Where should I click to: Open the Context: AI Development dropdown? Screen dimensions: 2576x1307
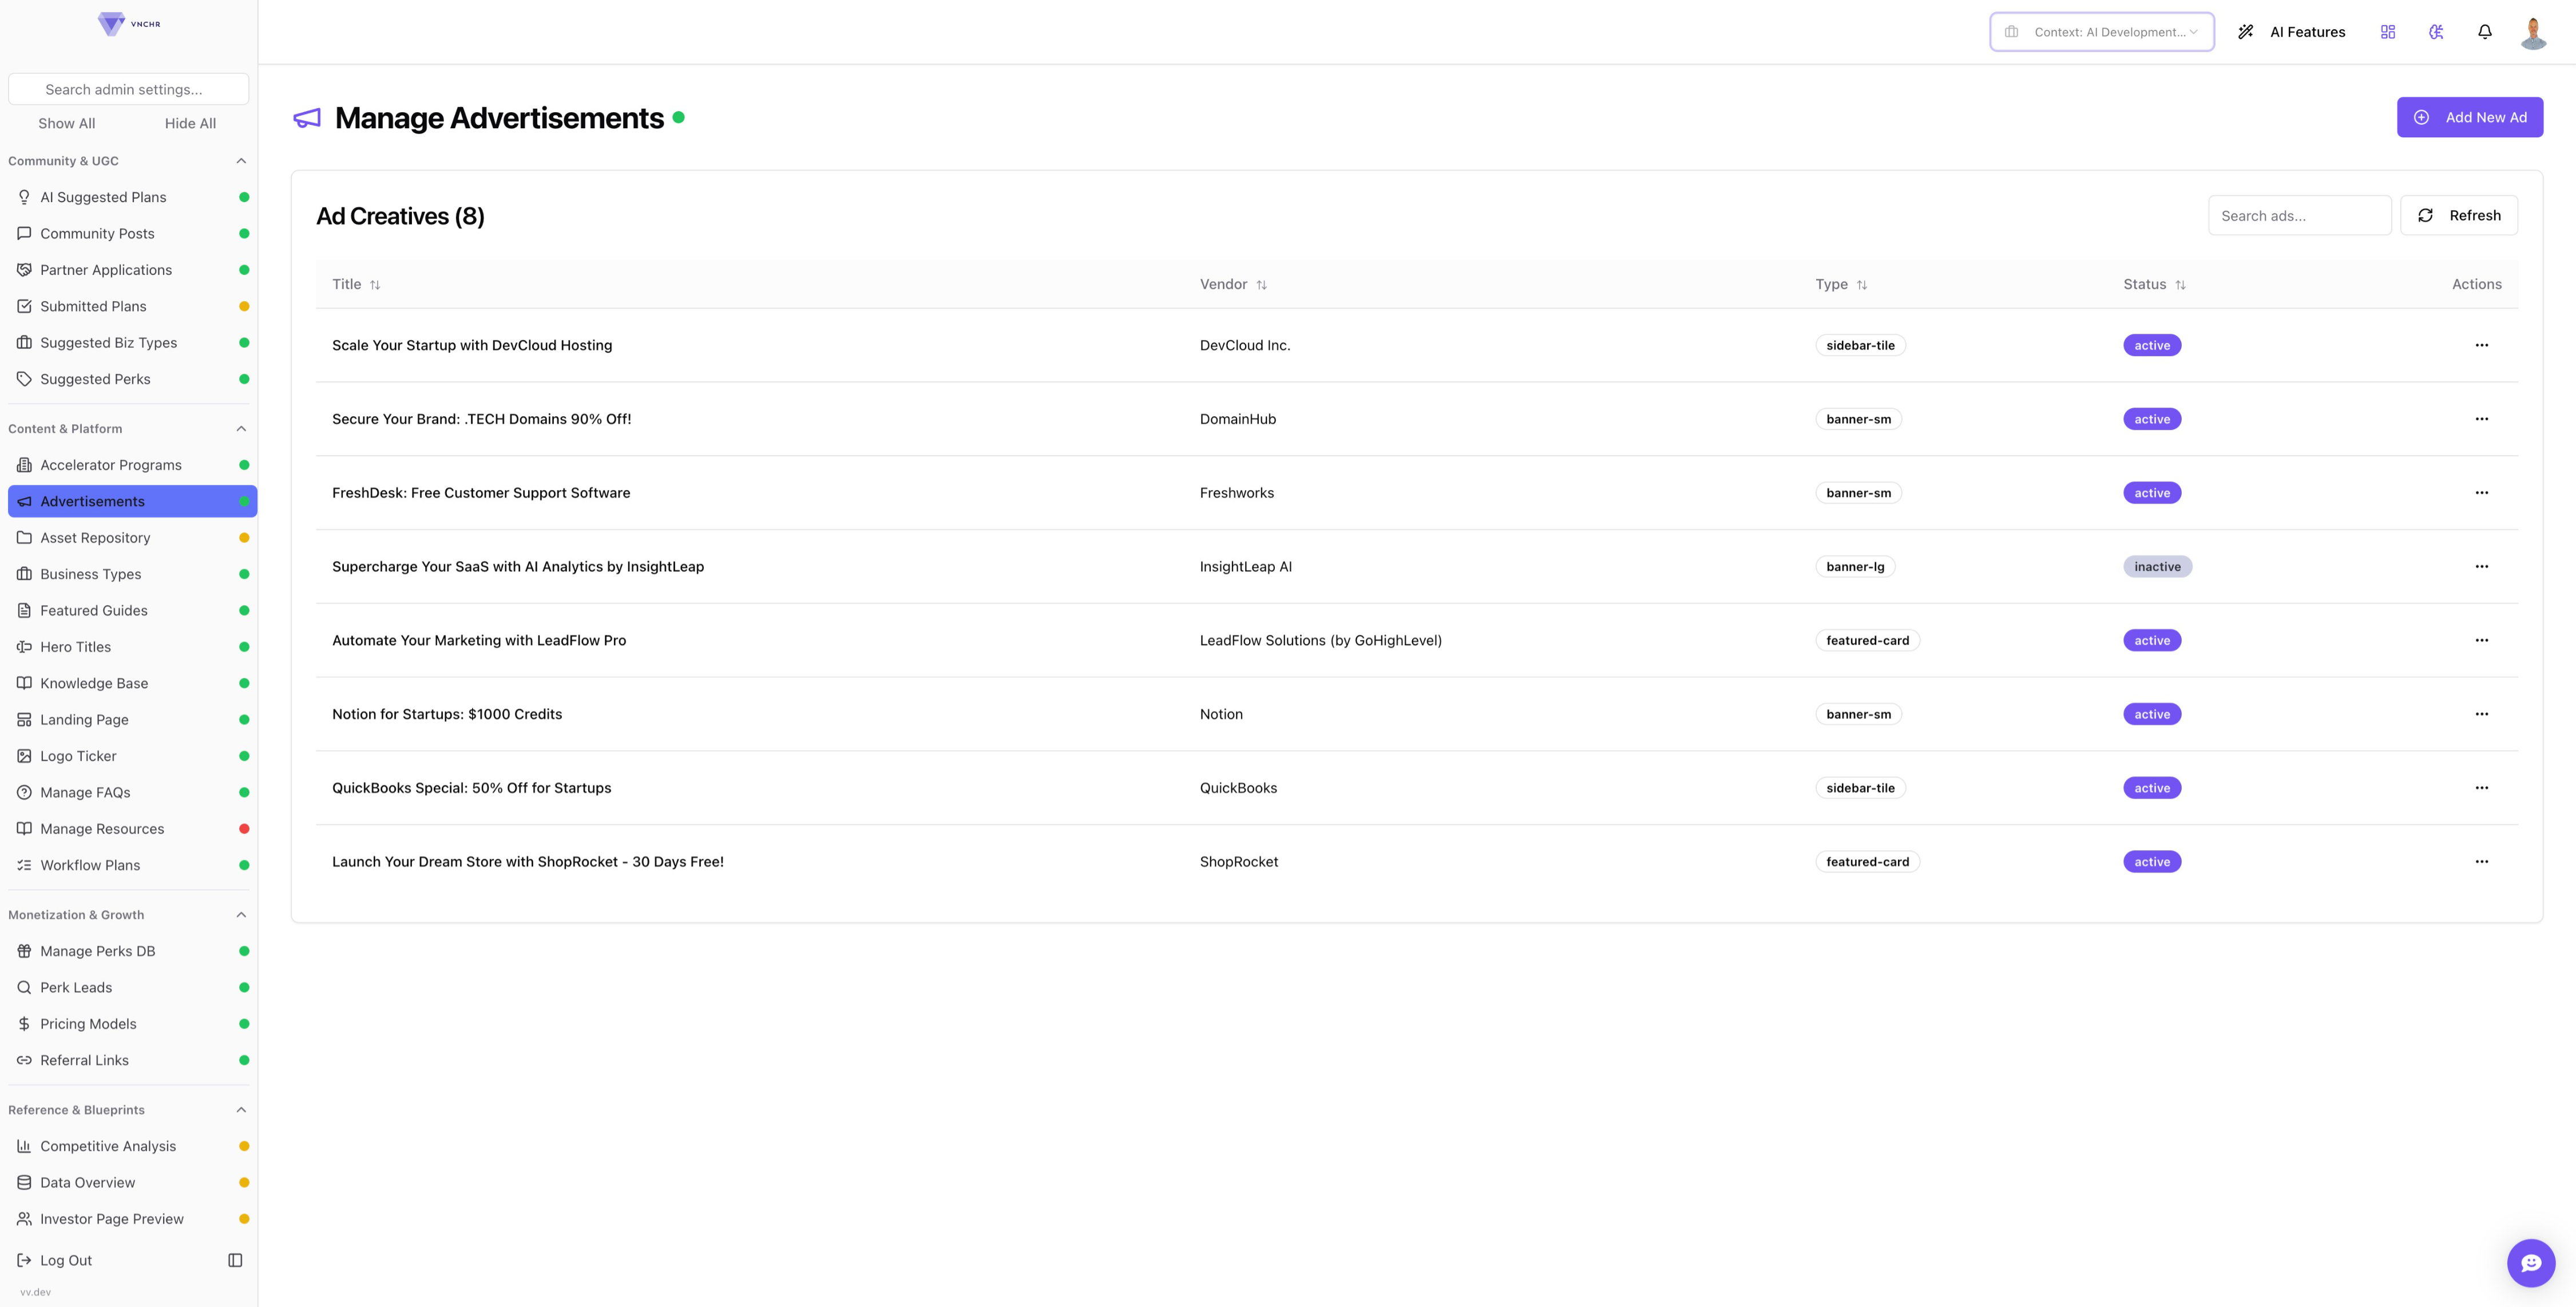coord(2101,32)
